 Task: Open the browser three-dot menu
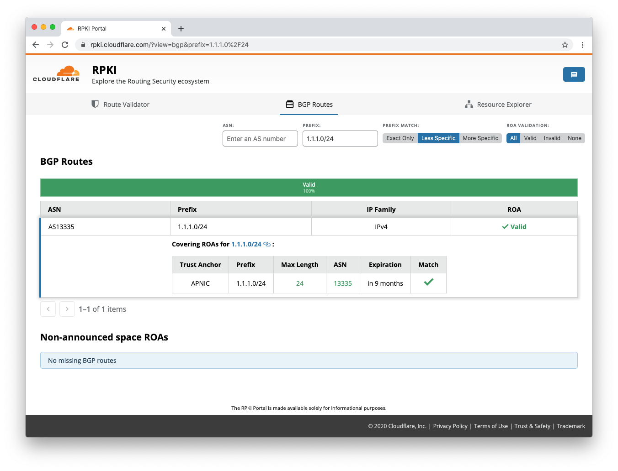582,45
